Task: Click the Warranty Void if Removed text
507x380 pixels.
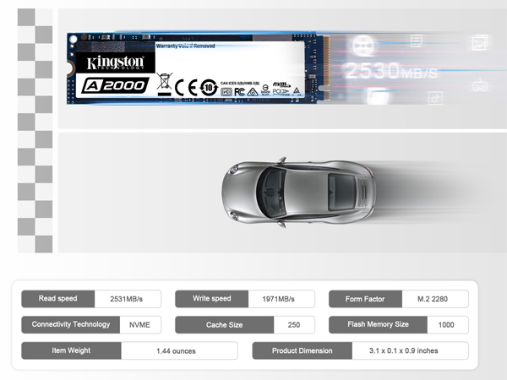Action: tap(186, 46)
